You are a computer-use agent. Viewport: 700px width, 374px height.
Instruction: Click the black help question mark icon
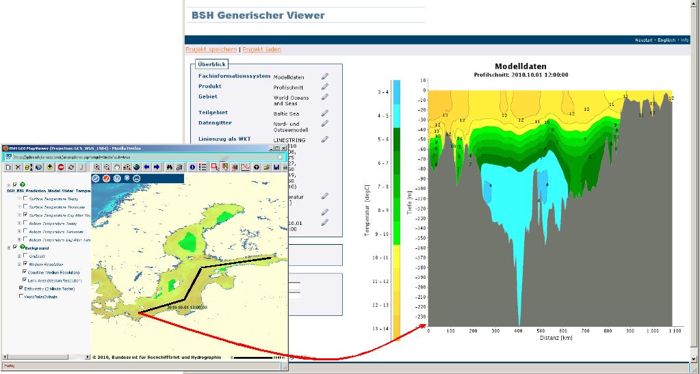coord(257,167)
